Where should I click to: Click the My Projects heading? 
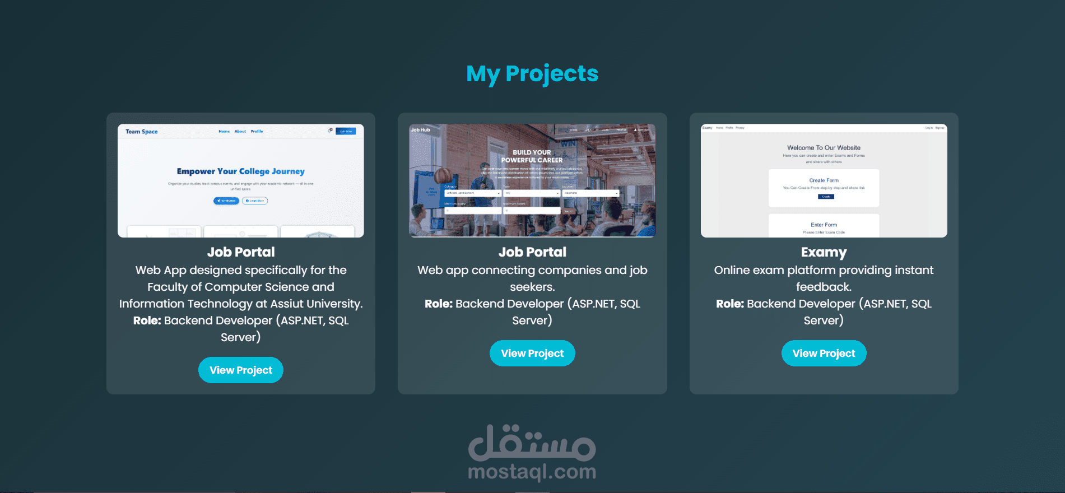click(532, 74)
